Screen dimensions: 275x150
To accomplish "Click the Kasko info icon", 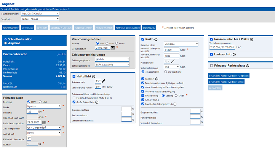I will click(156, 40).
